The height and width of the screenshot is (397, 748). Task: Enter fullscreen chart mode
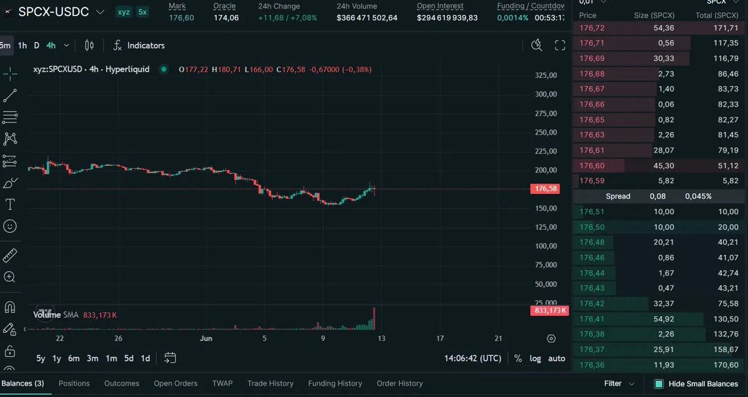coord(560,45)
